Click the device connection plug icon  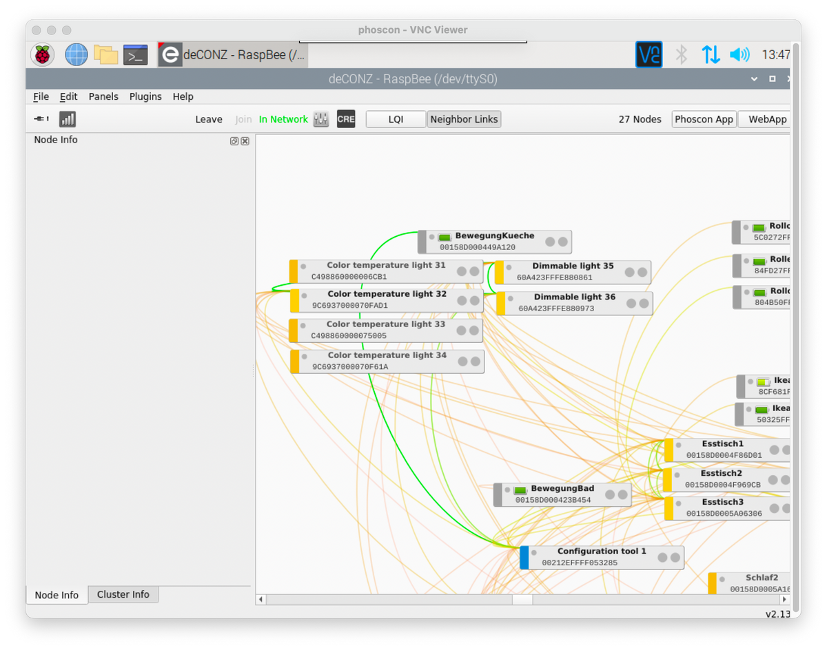[42, 119]
